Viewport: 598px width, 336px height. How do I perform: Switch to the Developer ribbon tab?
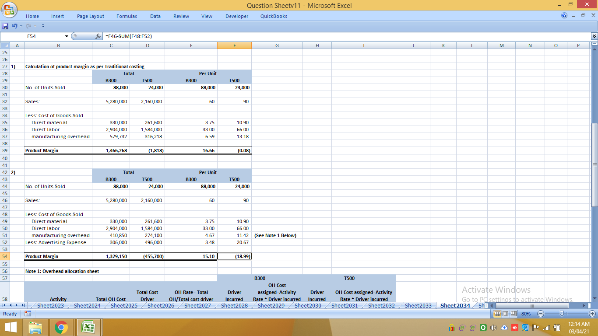pyautogui.click(x=236, y=16)
